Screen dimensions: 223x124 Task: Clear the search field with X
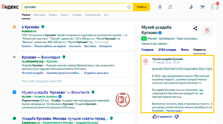click(129, 7)
